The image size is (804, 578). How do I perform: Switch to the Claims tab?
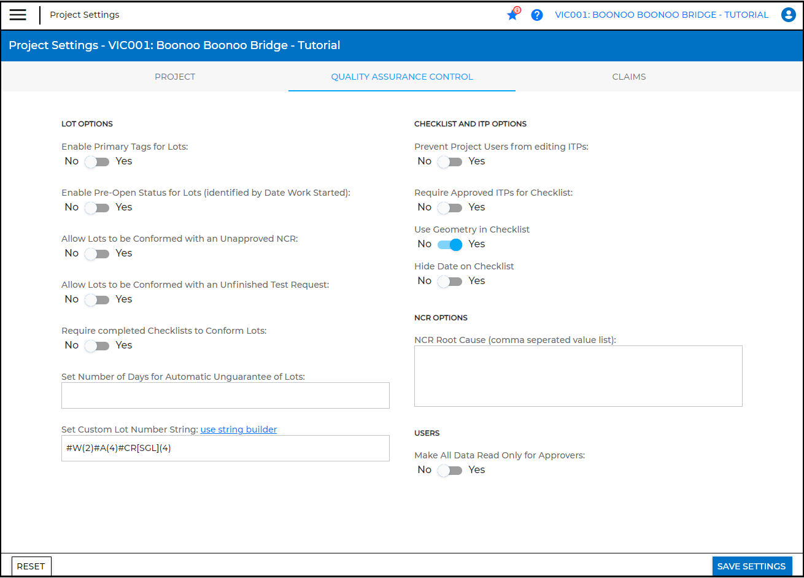pyautogui.click(x=628, y=77)
